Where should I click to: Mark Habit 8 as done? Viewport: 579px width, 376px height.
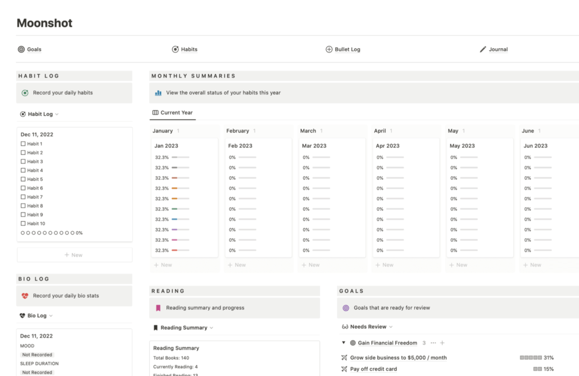23,206
